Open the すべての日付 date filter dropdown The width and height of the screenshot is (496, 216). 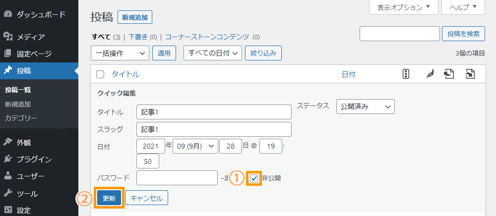click(x=213, y=53)
